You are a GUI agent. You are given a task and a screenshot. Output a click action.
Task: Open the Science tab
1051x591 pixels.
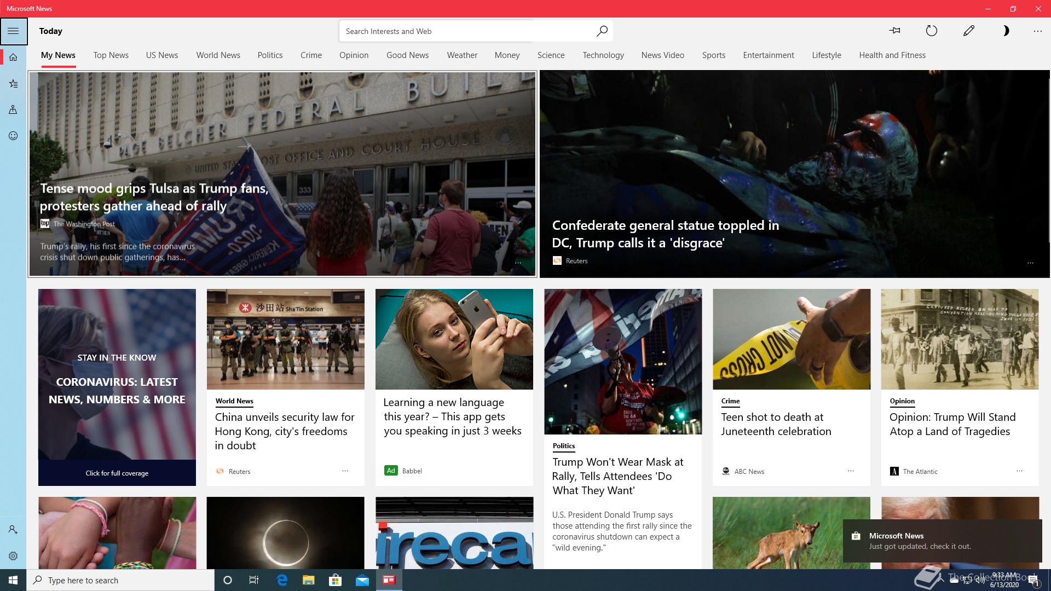click(551, 55)
